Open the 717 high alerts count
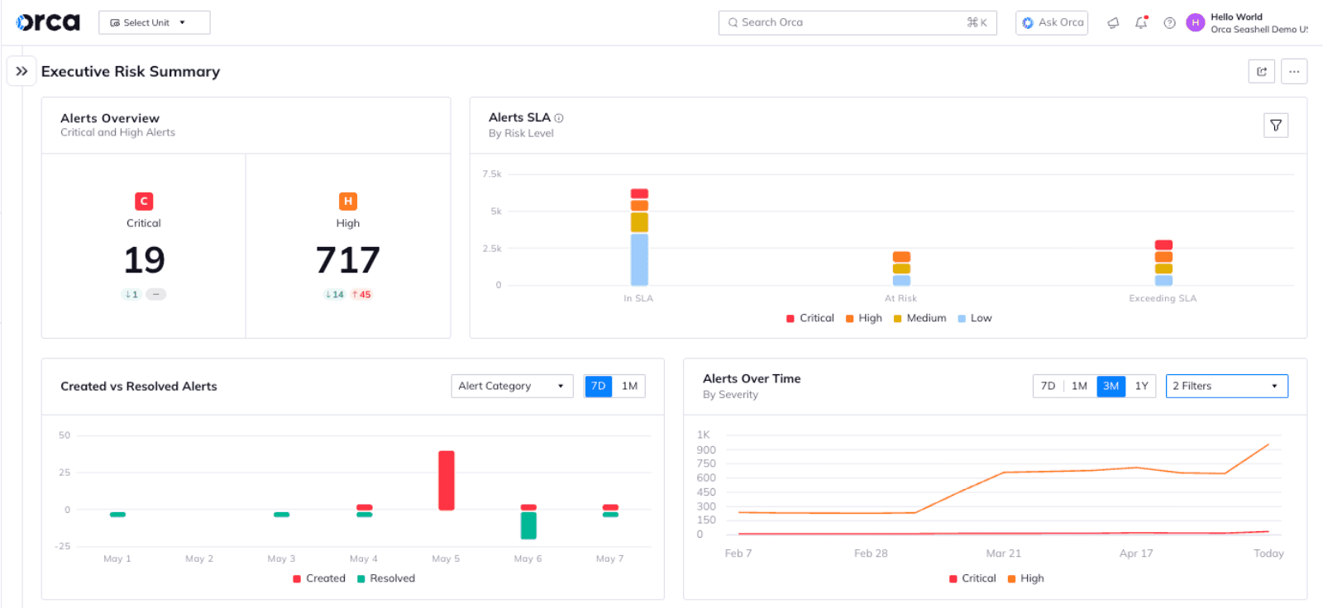 (348, 260)
